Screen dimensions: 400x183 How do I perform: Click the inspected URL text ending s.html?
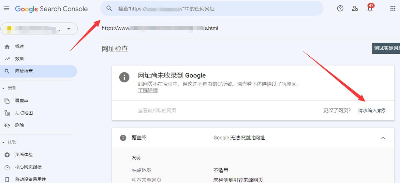click(160, 28)
